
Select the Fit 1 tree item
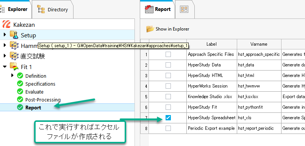pyautogui.click(x=26, y=67)
